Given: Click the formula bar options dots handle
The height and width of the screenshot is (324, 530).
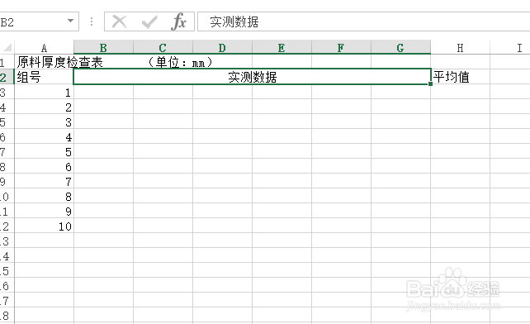Looking at the screenshot, I should click(x=92, y=21).
